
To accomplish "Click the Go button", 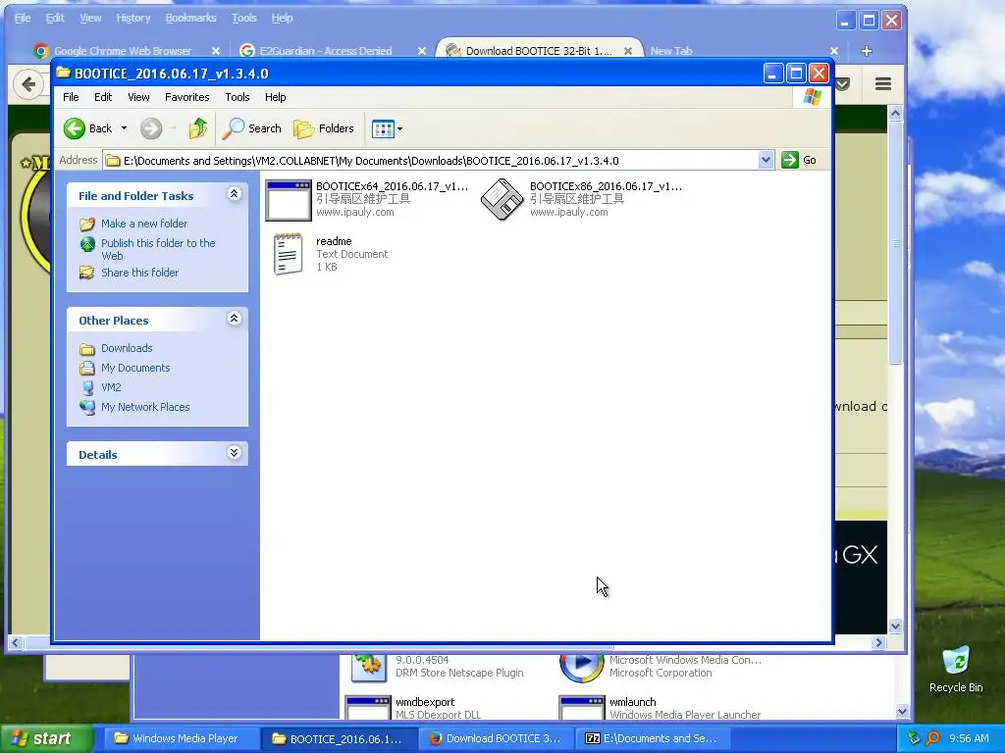I will (799, 160).
